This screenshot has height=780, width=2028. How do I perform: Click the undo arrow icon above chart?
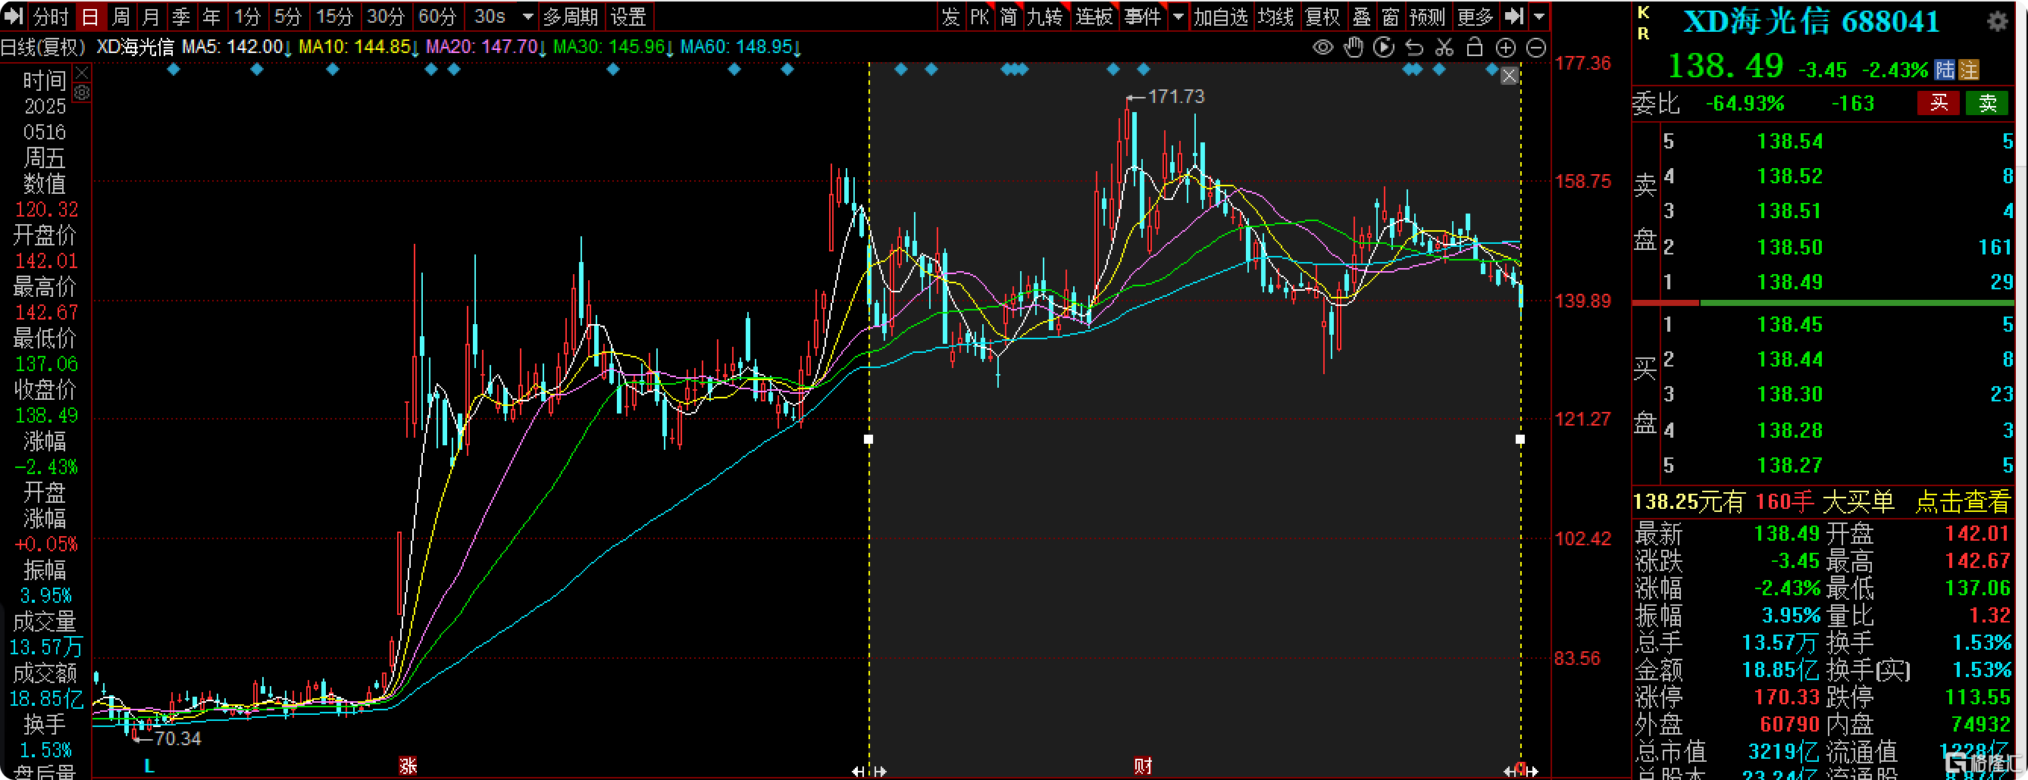point(1414,48)
